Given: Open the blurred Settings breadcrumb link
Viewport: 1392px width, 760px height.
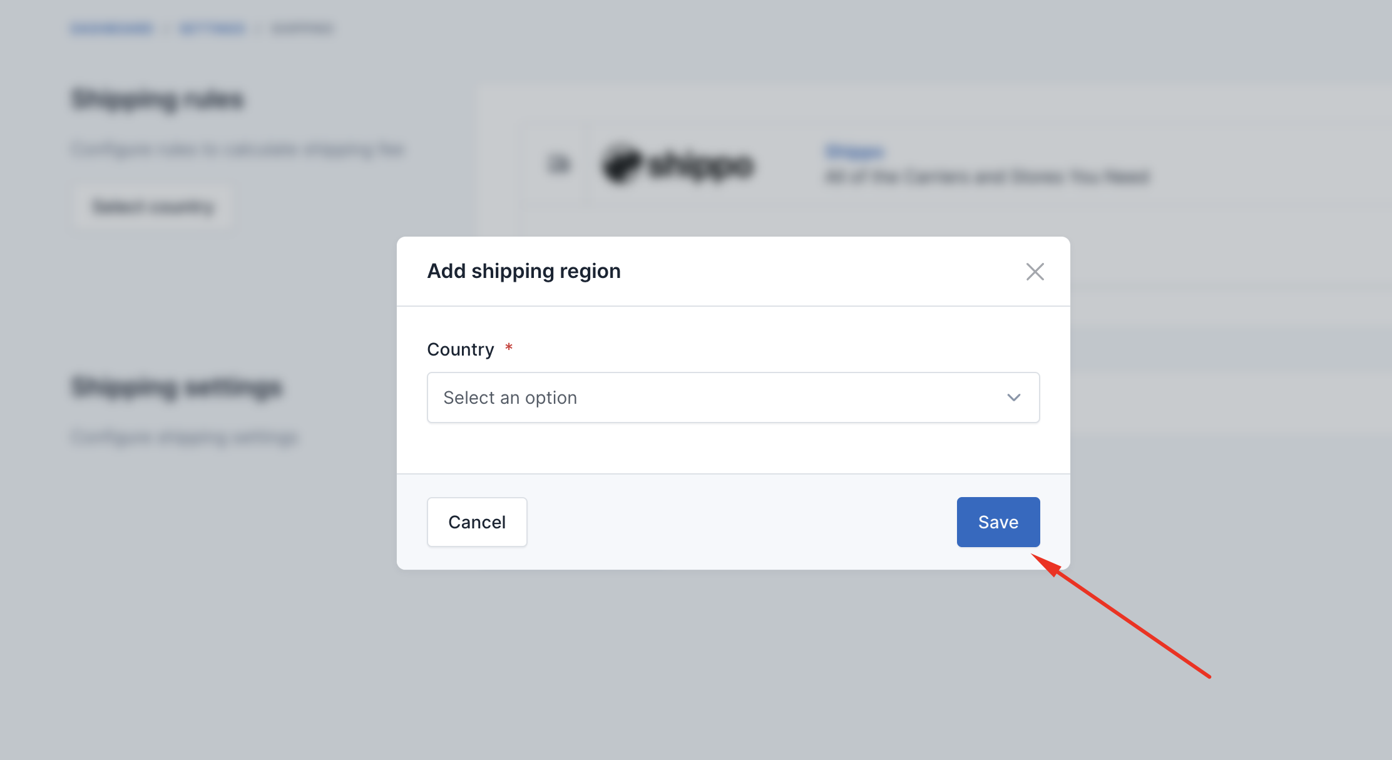Looking at the screenshot, I should (212, 28).
